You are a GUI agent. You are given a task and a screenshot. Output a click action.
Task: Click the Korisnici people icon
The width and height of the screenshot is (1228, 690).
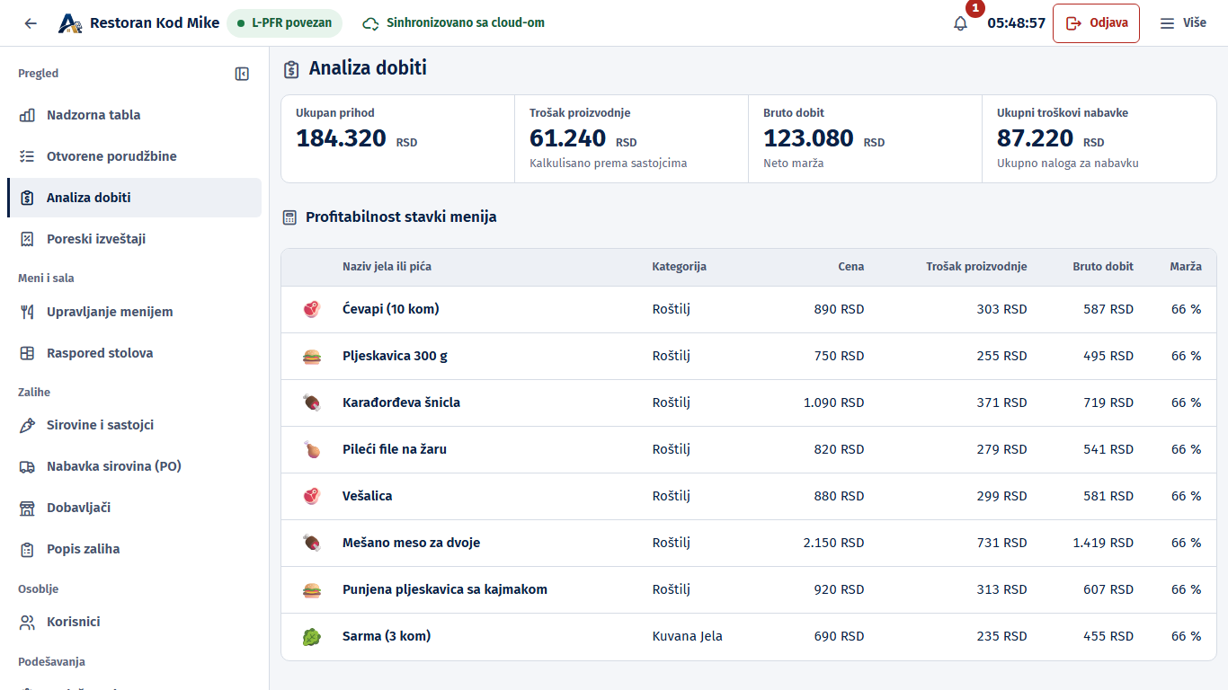[x=28, y=622]
